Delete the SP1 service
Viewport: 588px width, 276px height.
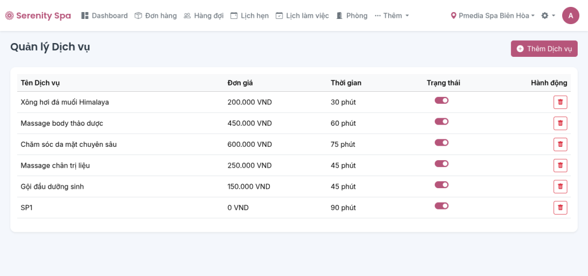coord(560,208)
